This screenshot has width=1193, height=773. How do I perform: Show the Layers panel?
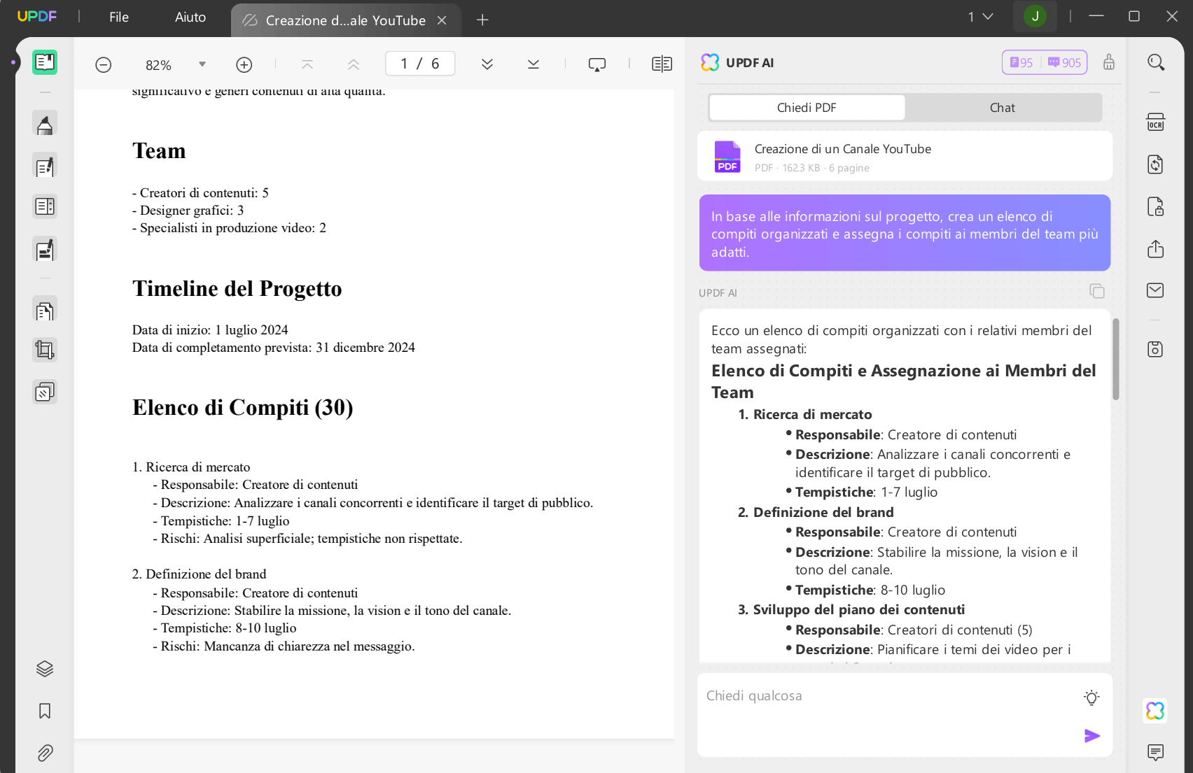[45, 669]
